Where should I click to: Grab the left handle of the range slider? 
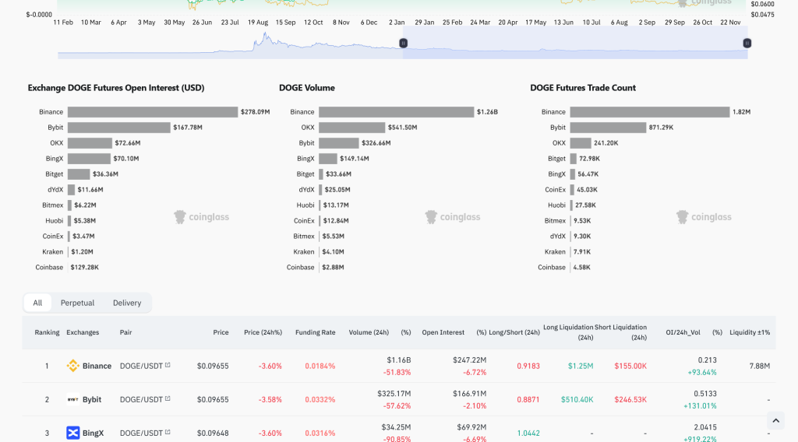tap(403, 43)
